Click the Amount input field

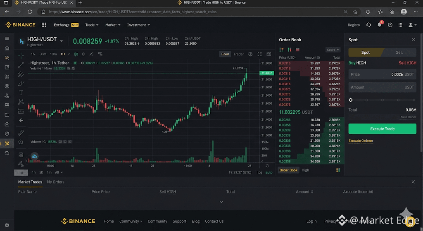click(x=382, y=88)
